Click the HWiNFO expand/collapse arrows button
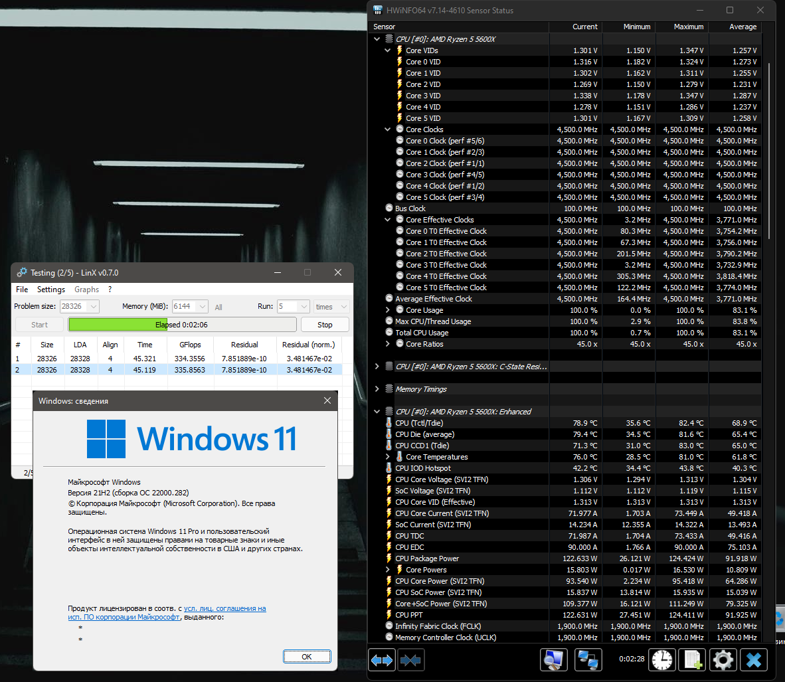 click(381, 660)
